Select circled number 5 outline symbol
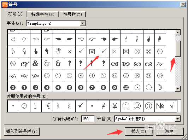The image size is (188, 140). [104, 76]
